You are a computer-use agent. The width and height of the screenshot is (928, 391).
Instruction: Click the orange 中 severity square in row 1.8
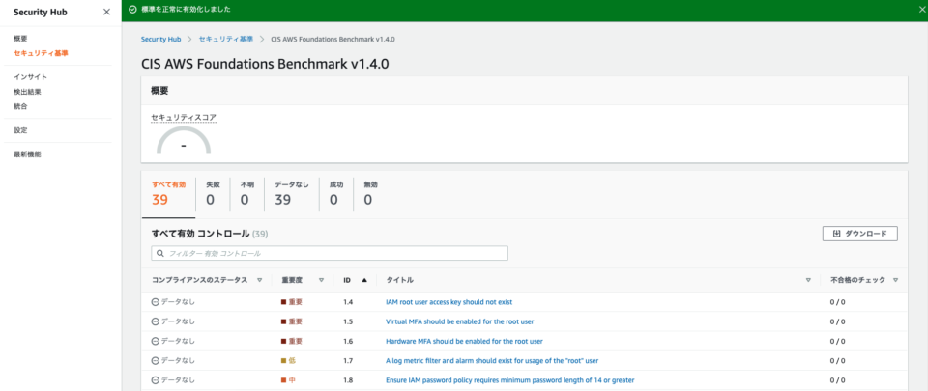283,380
